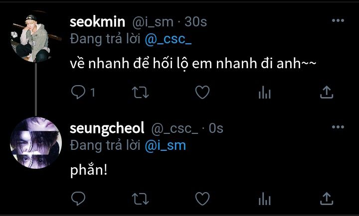Share seungcheol's tweet
359x216 pixels.
click(326, 199)
